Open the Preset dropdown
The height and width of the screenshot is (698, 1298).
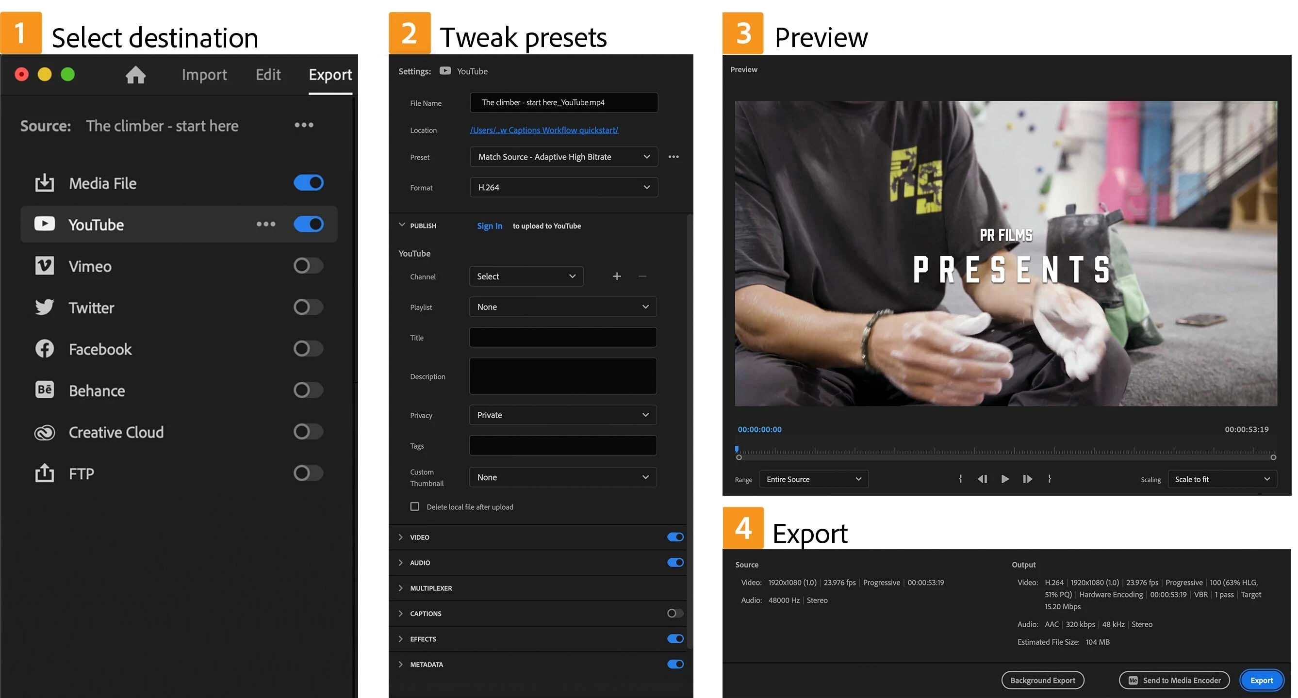coord(563,157)
